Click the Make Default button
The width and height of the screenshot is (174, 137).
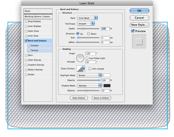point(79,98)
